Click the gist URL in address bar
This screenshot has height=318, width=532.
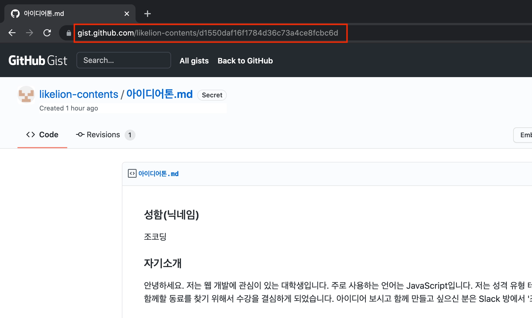(208, 33)
